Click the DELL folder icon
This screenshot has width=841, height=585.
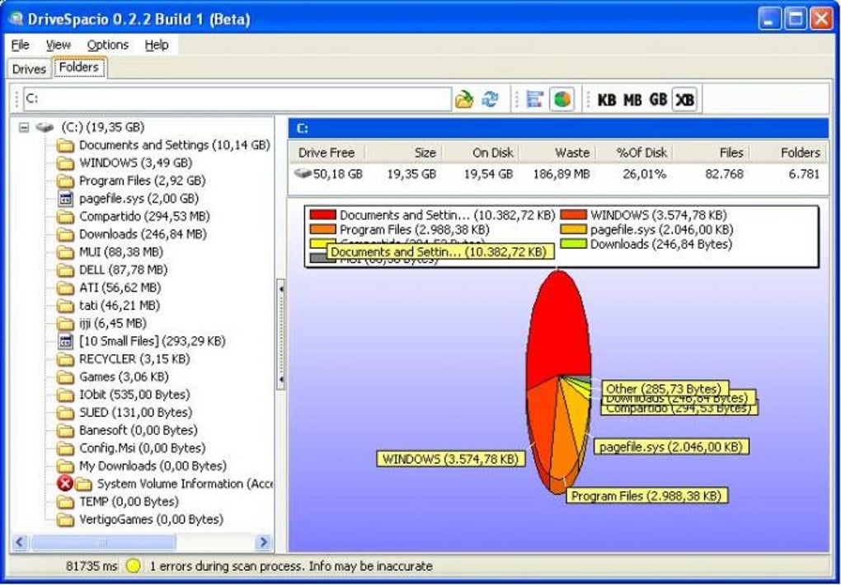pos(65,269)
